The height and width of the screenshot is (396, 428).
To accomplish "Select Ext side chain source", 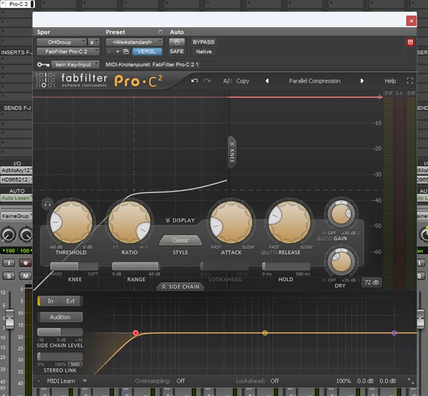I will [x=70, y=301].
